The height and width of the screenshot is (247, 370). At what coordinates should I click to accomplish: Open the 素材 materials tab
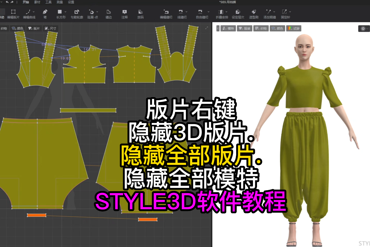pos(37,2)
